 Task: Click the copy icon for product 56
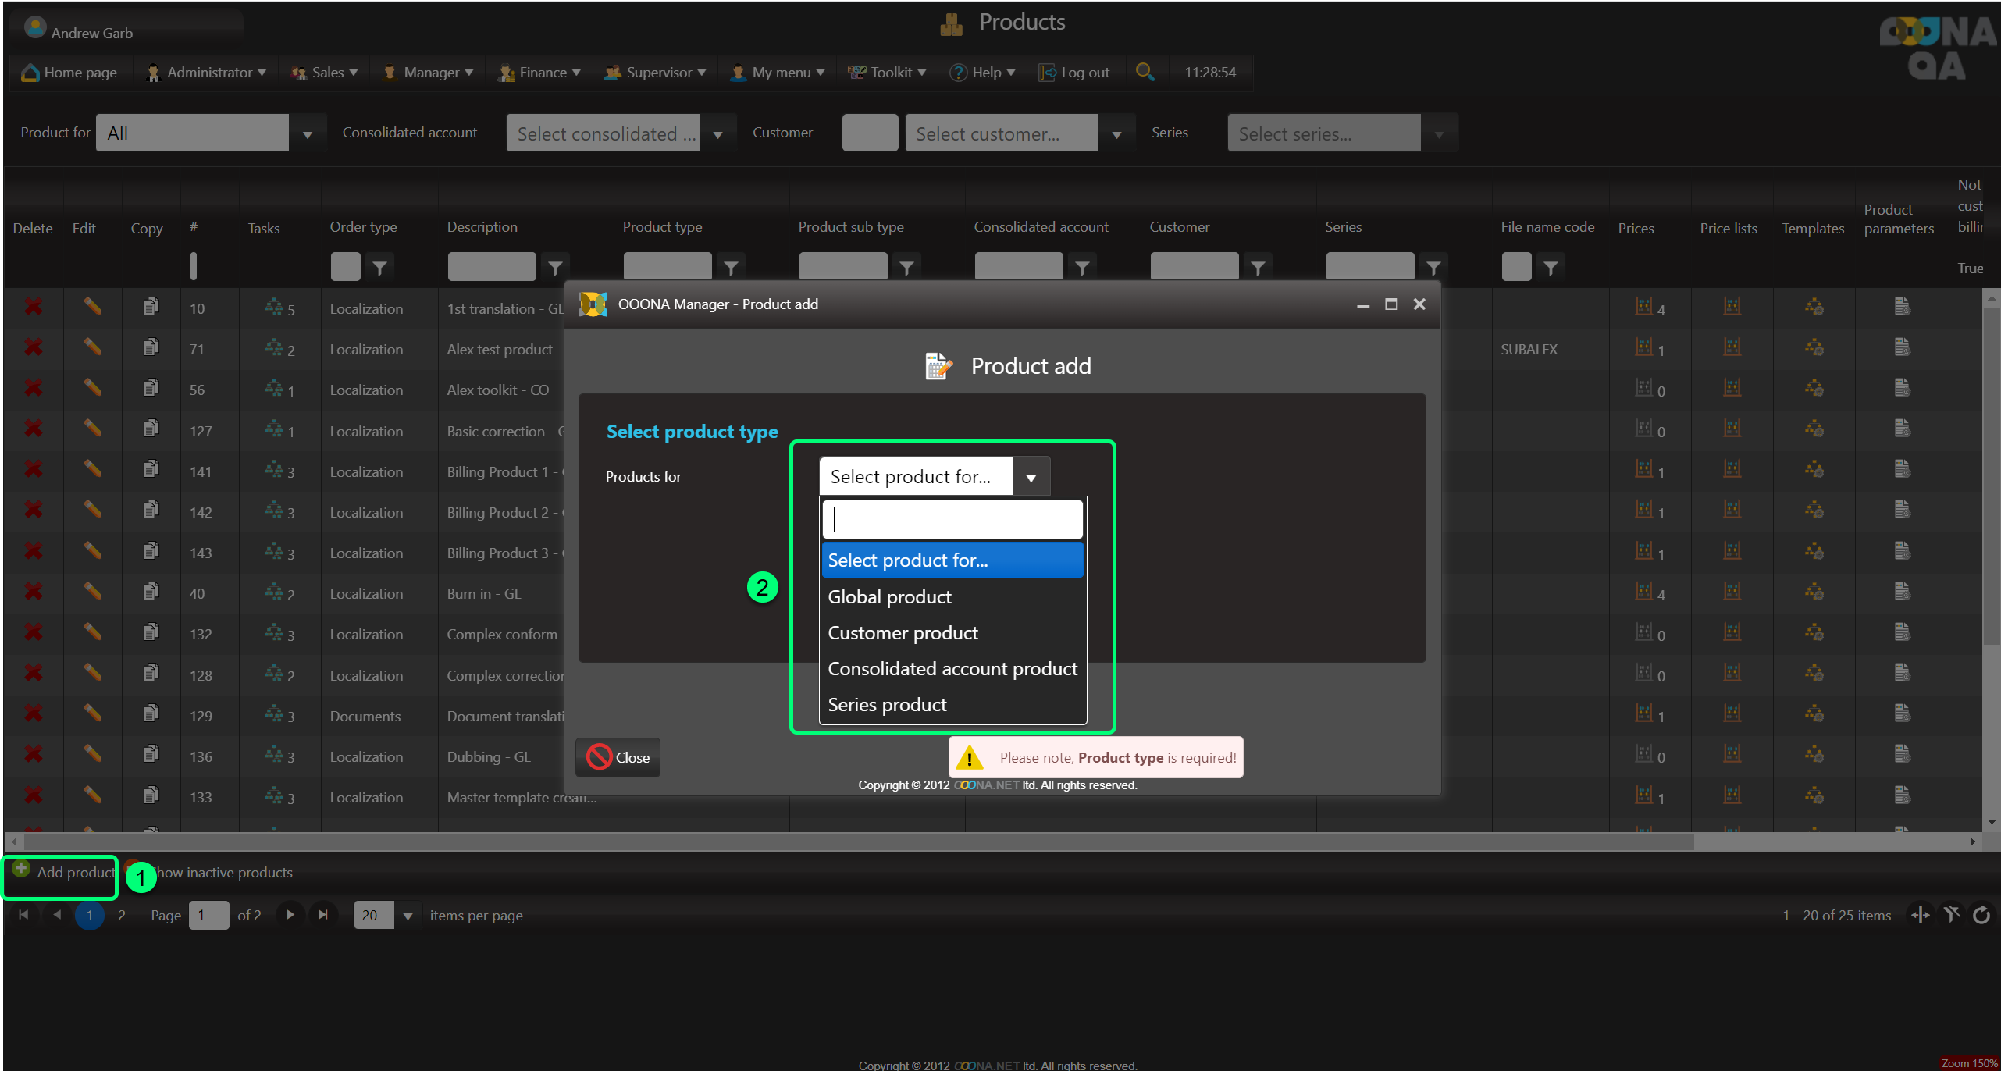151,388
